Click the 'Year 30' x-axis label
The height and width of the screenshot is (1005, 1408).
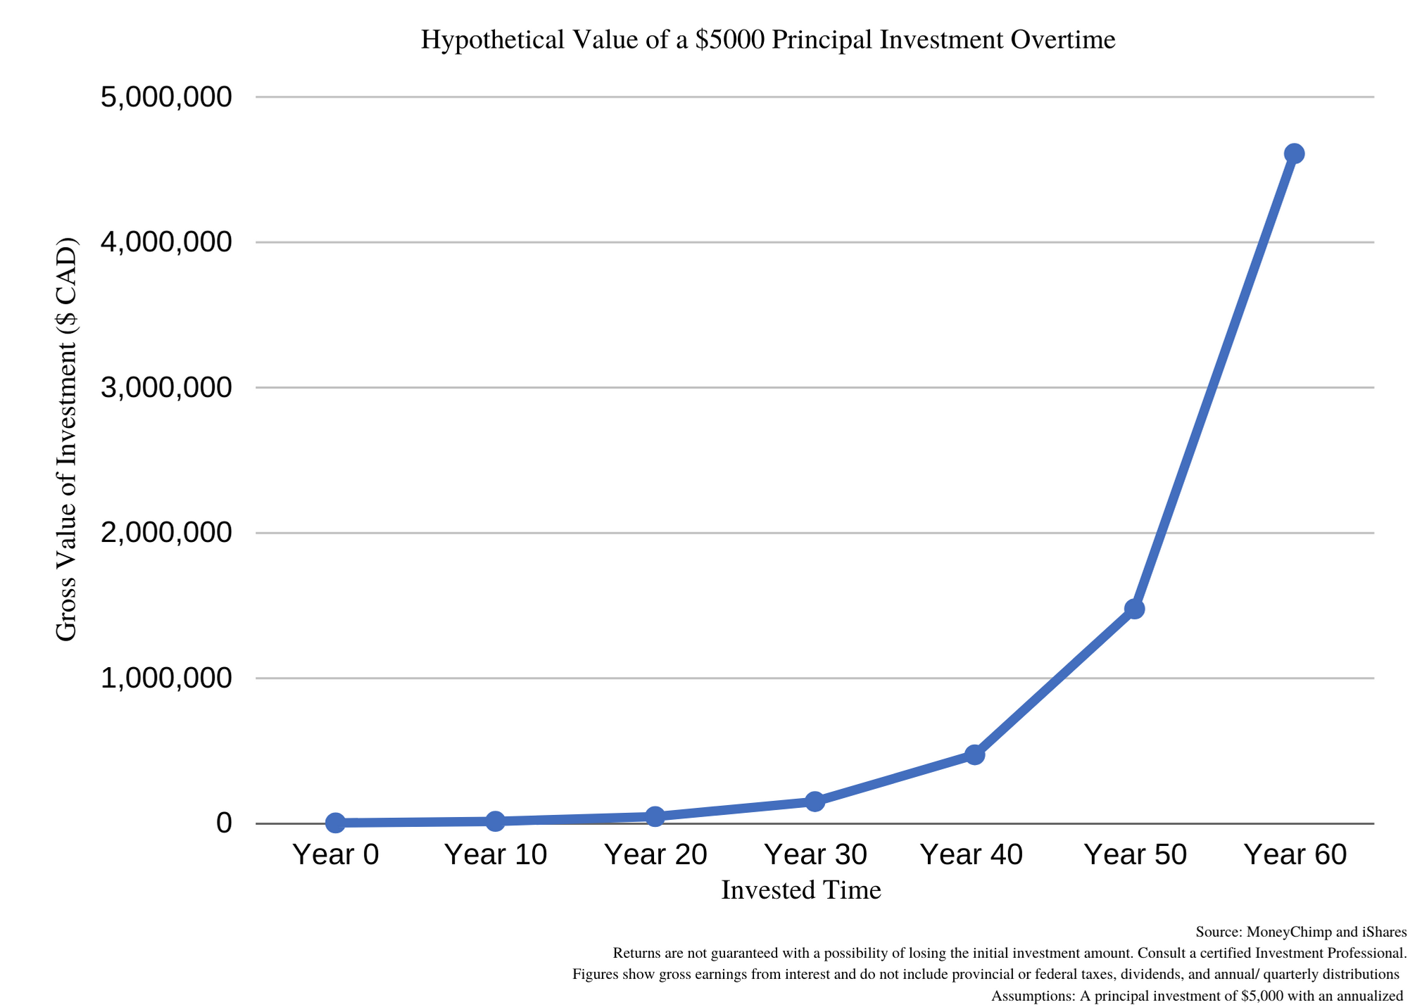tap(815, 854)
